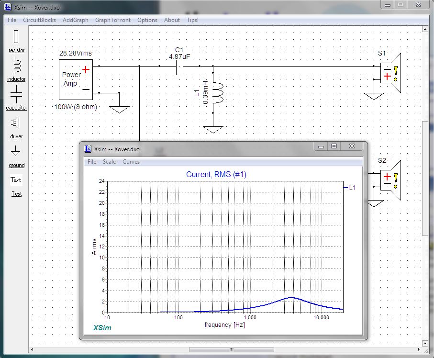Click the horizontal scrollbar thumb
Image resolution: width=434 pixels, height=358 pixels.
point(232,350)
